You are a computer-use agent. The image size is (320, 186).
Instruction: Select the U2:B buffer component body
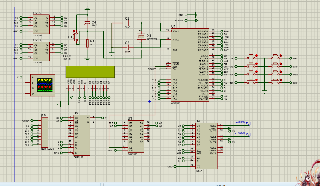41,51
